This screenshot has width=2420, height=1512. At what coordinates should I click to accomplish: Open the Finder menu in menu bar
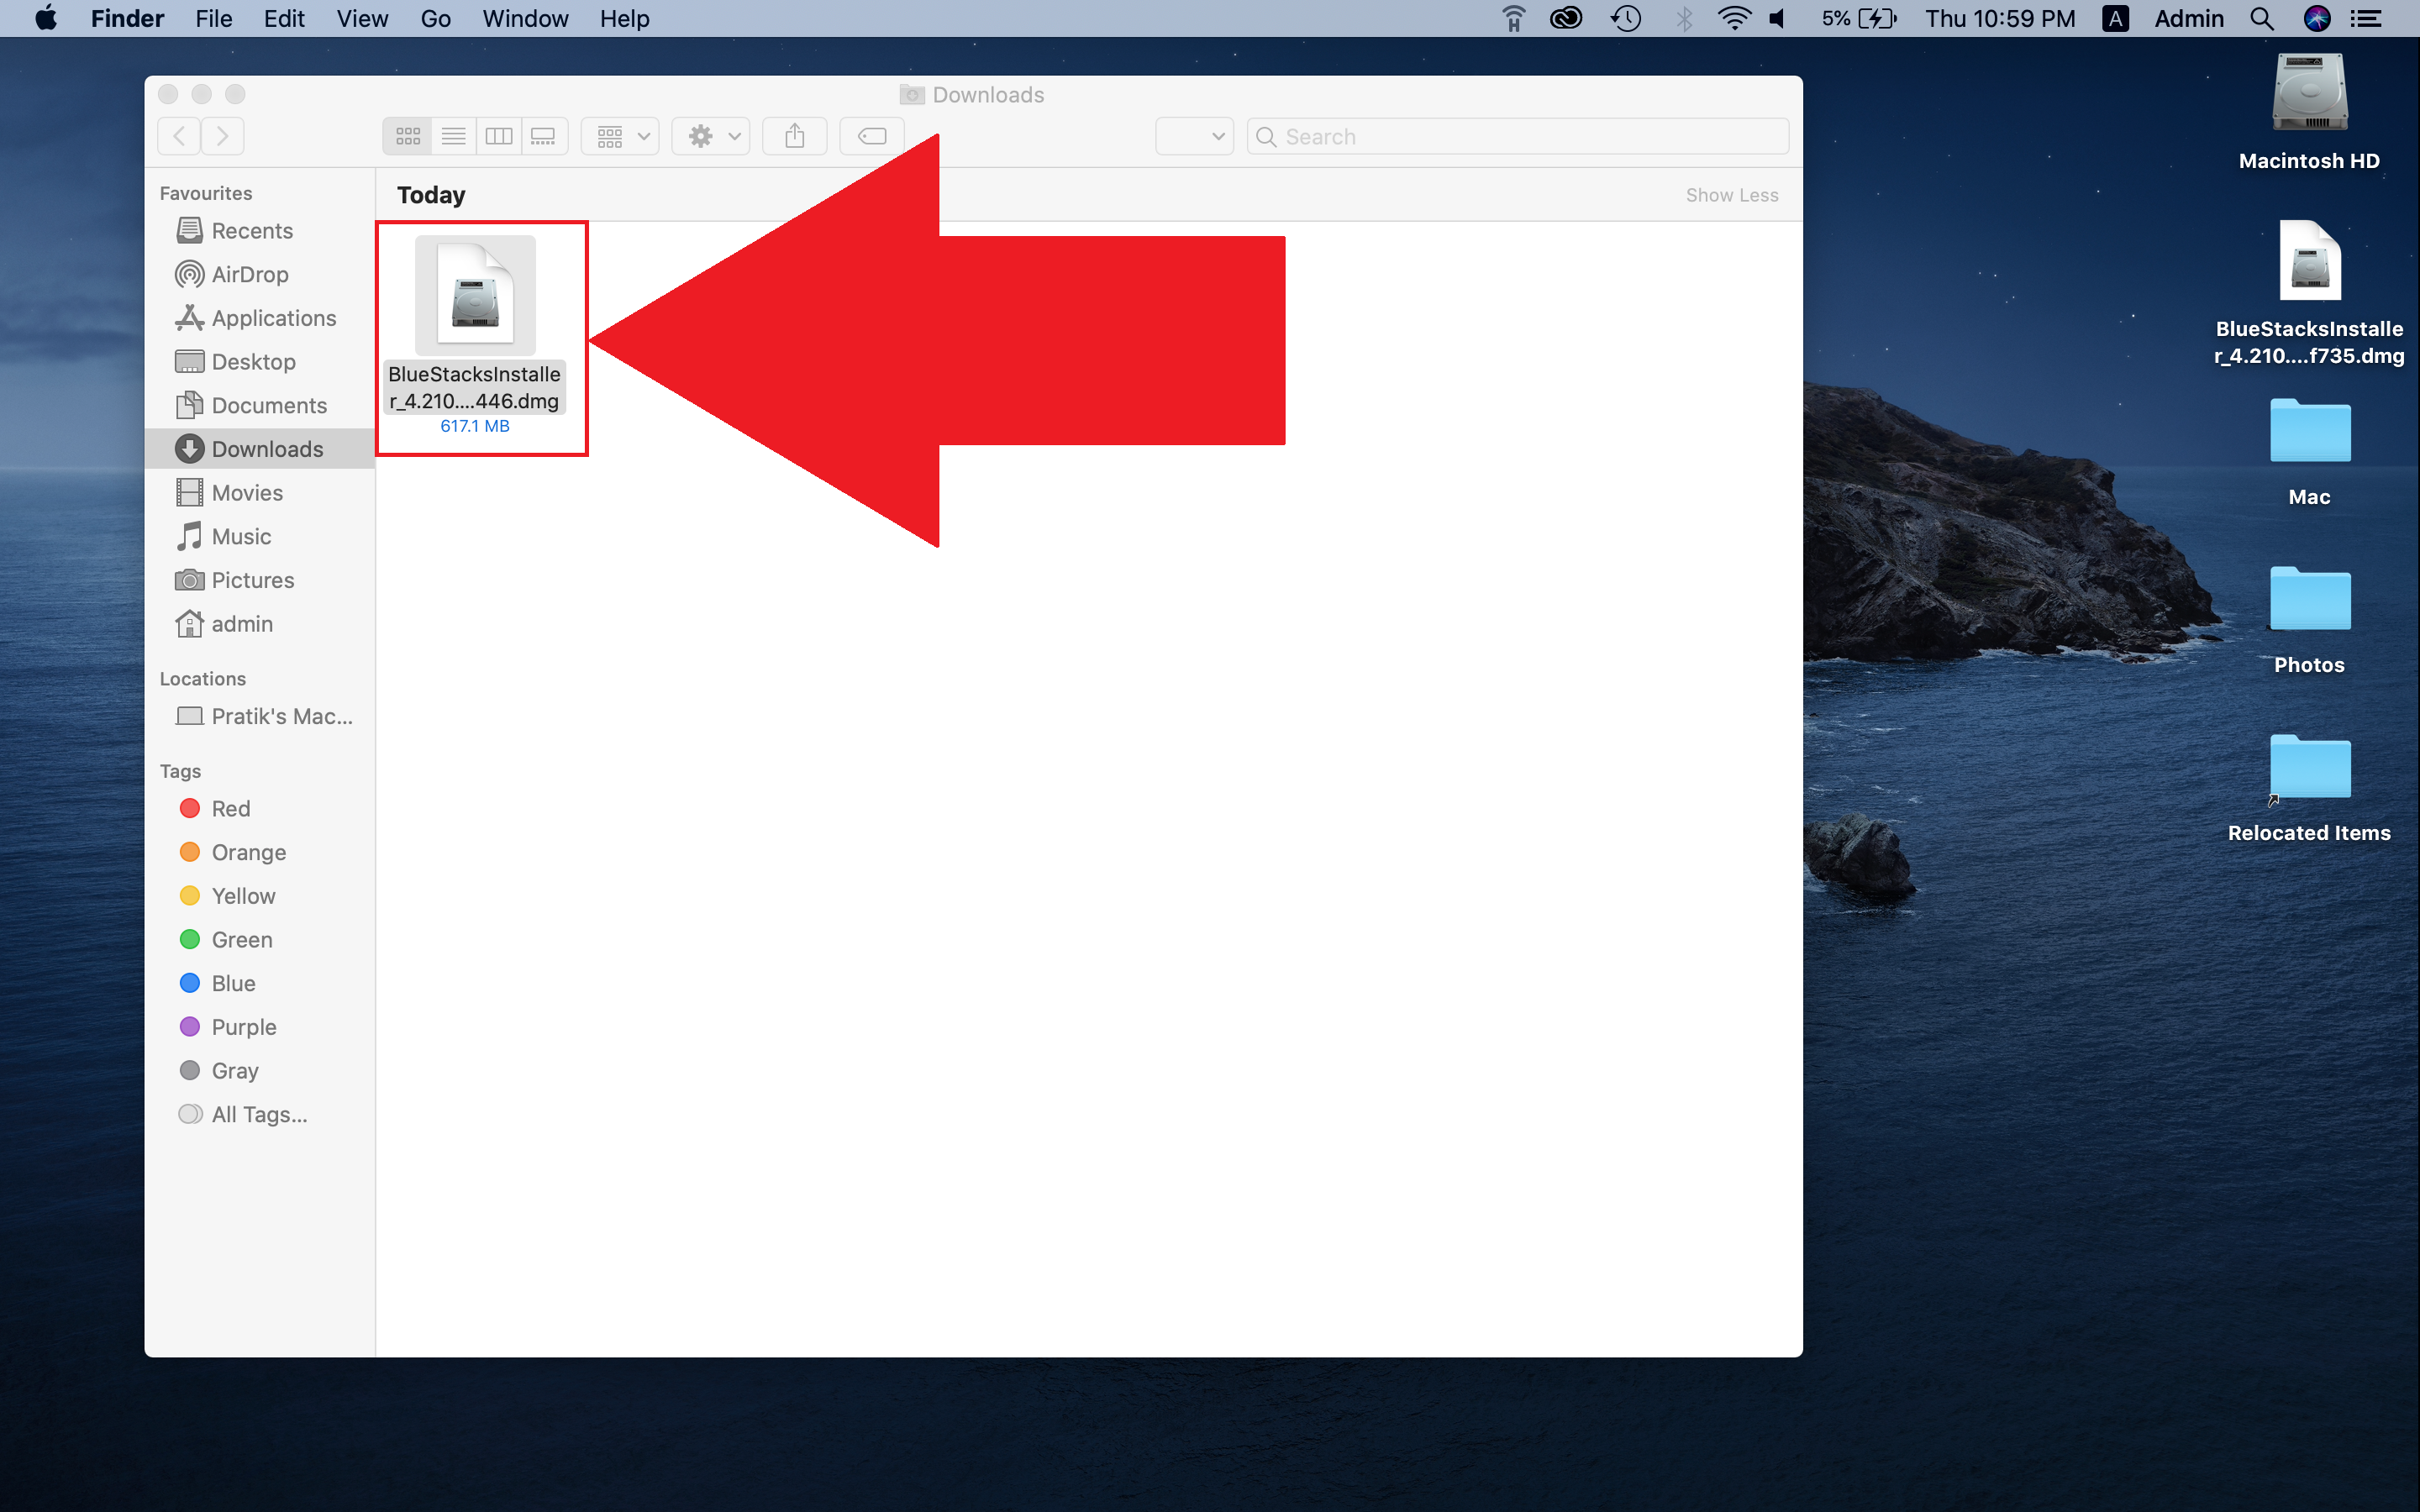click(x=125, y=19)
